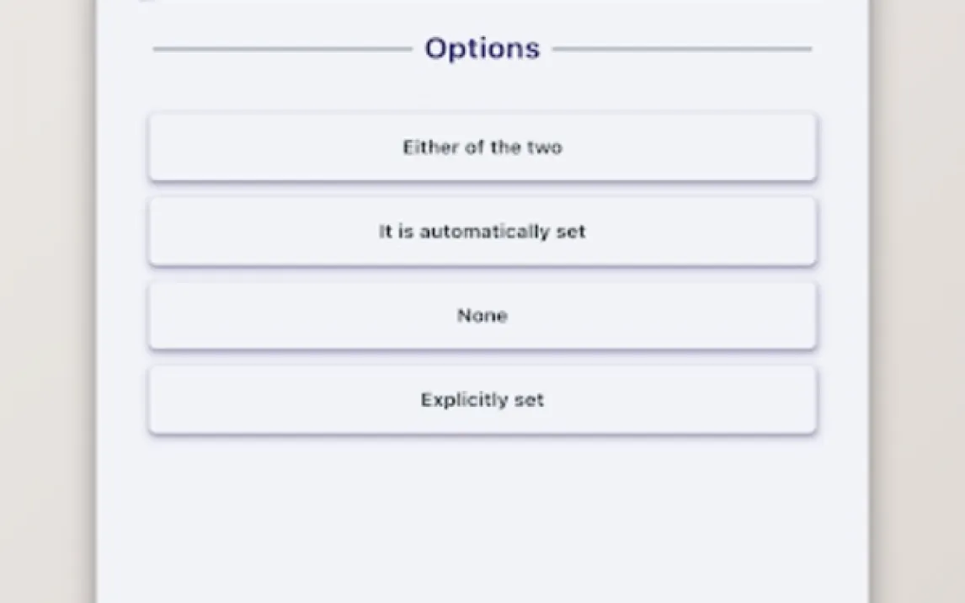This screenshot has width=965, height=603.
Task: Click the option button above "None"
Action: click(482, 232)
